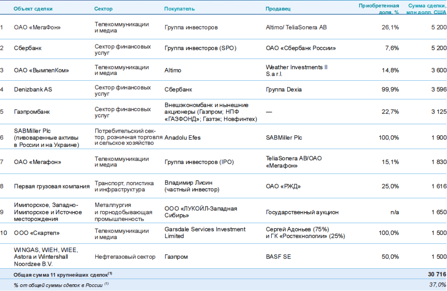Click 'Металлургия и горнодобывающая промышленность' cell
The image size is (447, 291).
coord(124,212)
